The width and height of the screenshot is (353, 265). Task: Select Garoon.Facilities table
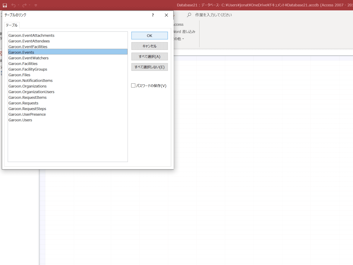[x=68, y=64]
